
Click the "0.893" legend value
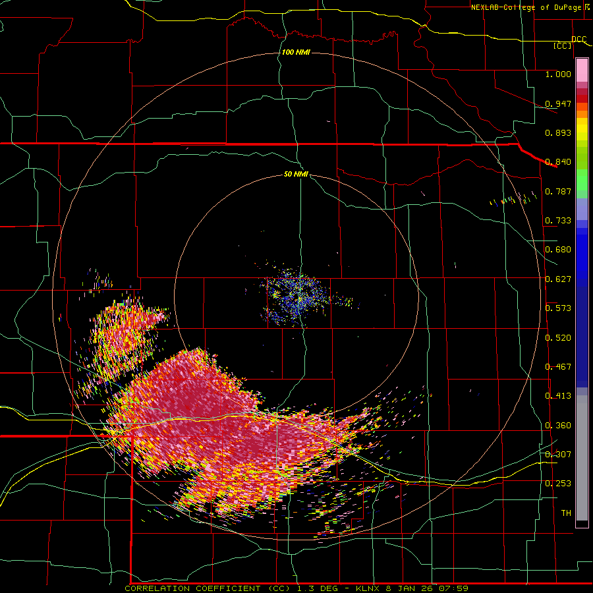(x=558, y=132)
